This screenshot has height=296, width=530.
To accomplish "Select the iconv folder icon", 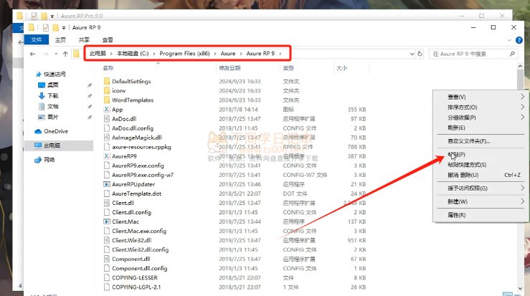I will pyautogui.click(x=107, y=90).
